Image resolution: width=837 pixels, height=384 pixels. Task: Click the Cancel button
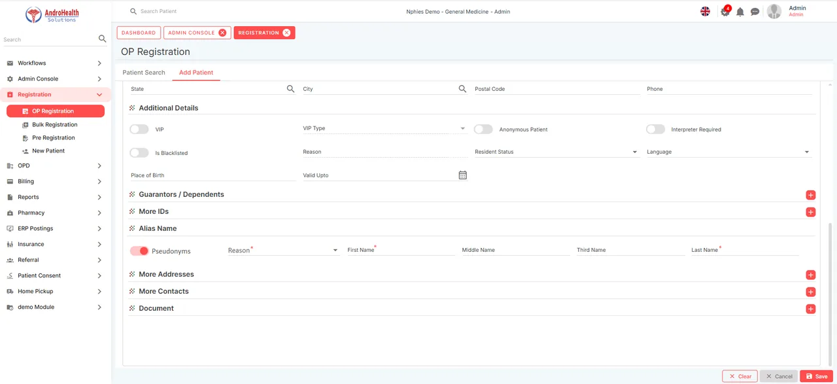779,376
